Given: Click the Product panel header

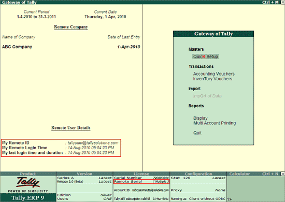Looking at the screenshot, I should click(x=28, y=174).
